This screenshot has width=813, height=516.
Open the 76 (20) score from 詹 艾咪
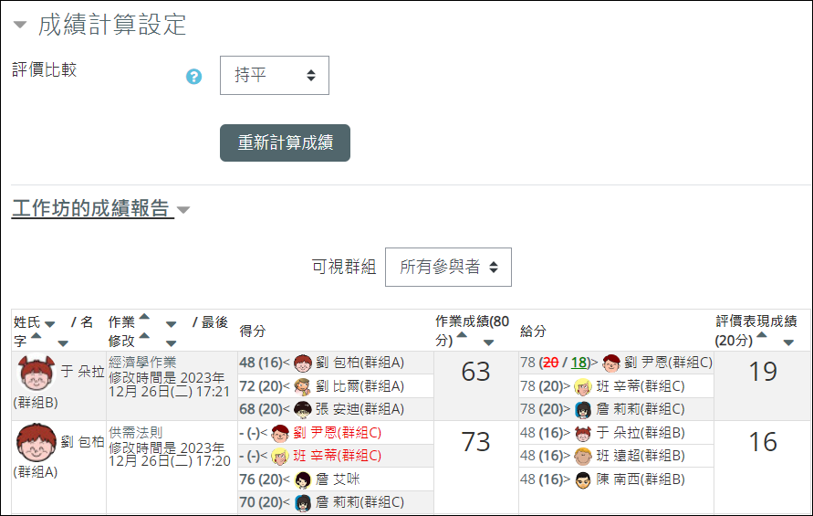coord(261,479)
